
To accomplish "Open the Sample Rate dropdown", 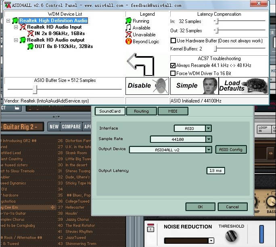I will [x=209, y=139].
